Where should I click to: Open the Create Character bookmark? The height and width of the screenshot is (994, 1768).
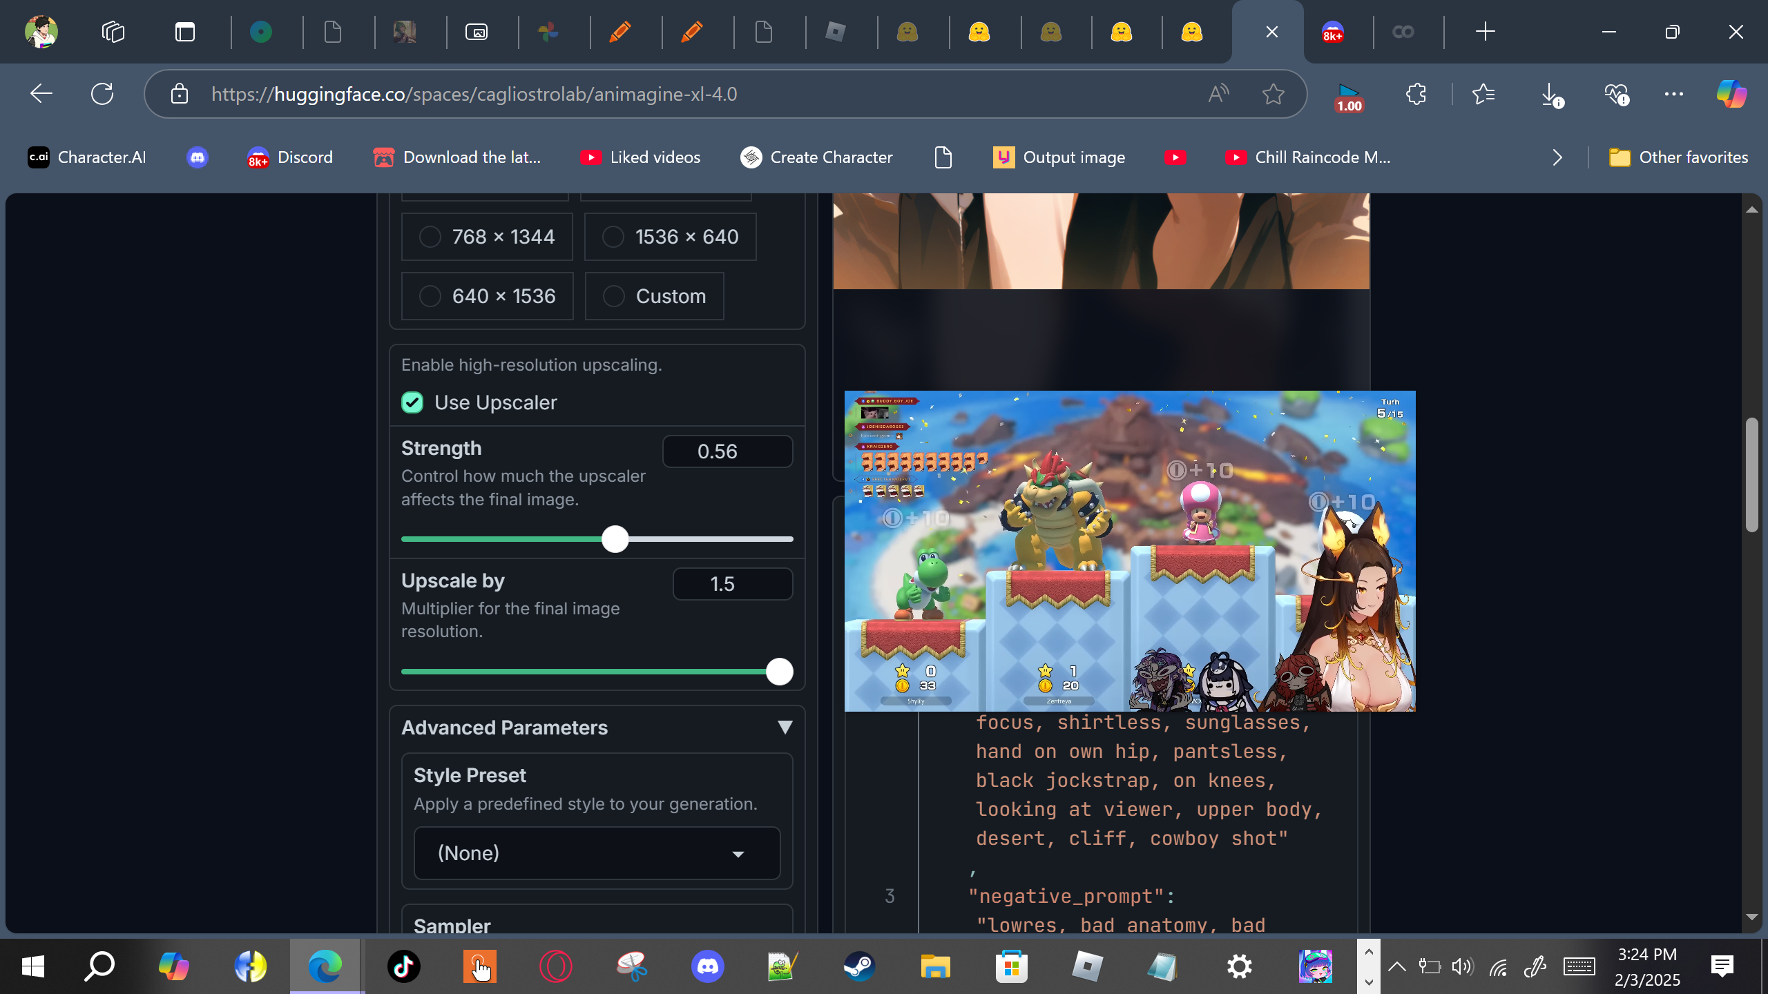coord(816,157)
